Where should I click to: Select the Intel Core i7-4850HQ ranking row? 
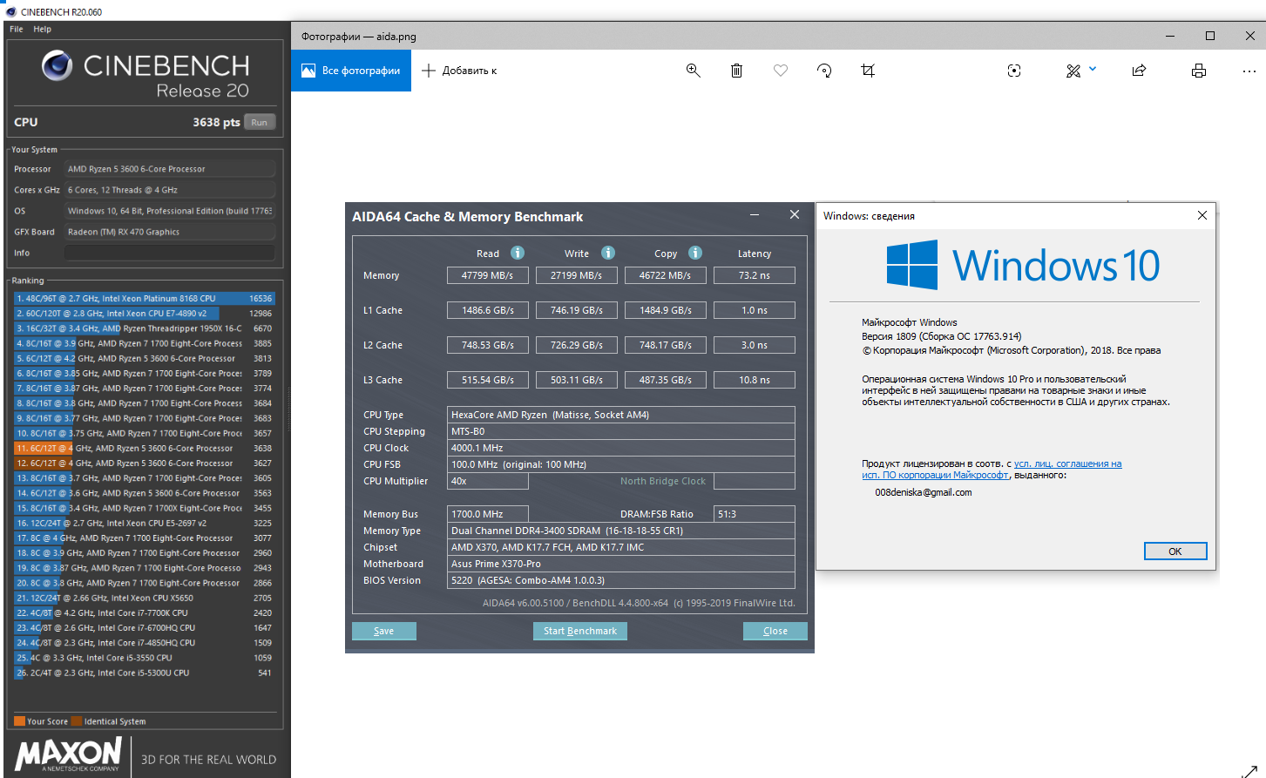(144, 643)
